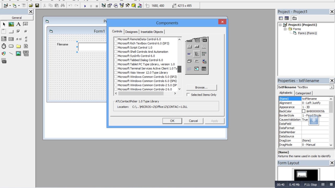Start the program with the blue Start arrow
Screen dimensions: 335x188
pyautogui.click(x=85, y=6)
